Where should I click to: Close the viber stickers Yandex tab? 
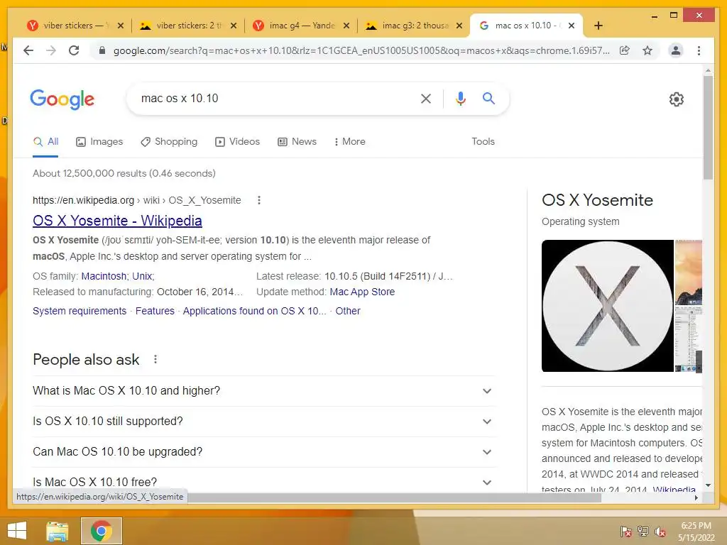click(121, 26)
